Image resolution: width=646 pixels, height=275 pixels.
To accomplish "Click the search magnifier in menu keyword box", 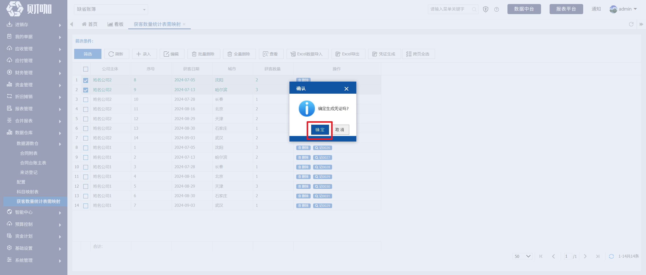I will pos(474,9).
